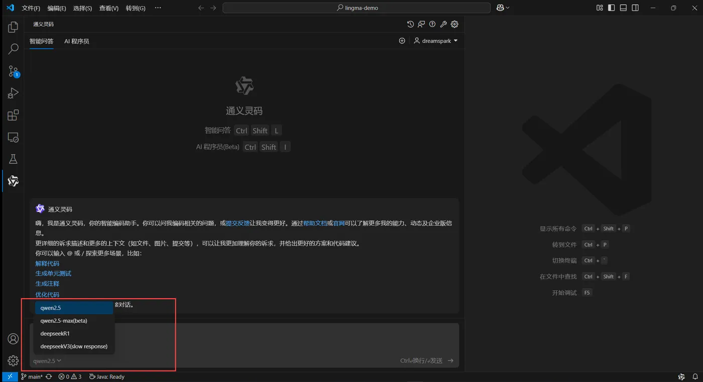
Task: Go forward with the title bar arrow
Action: pos(213,8)
